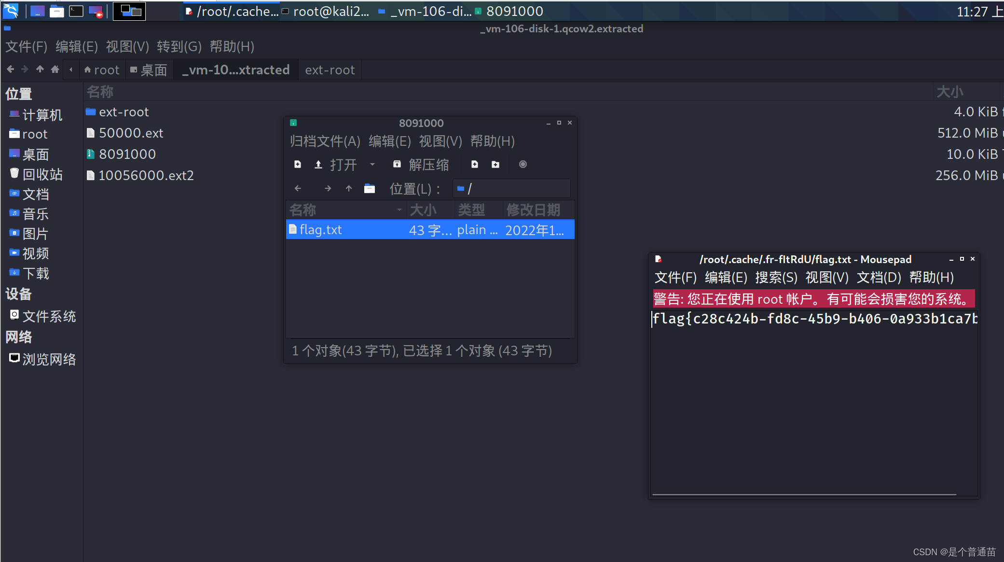Switch workspace using the workspace switcher
Image resolution: width=1004 pixels, height=562 pixels.
click(129, 11)
